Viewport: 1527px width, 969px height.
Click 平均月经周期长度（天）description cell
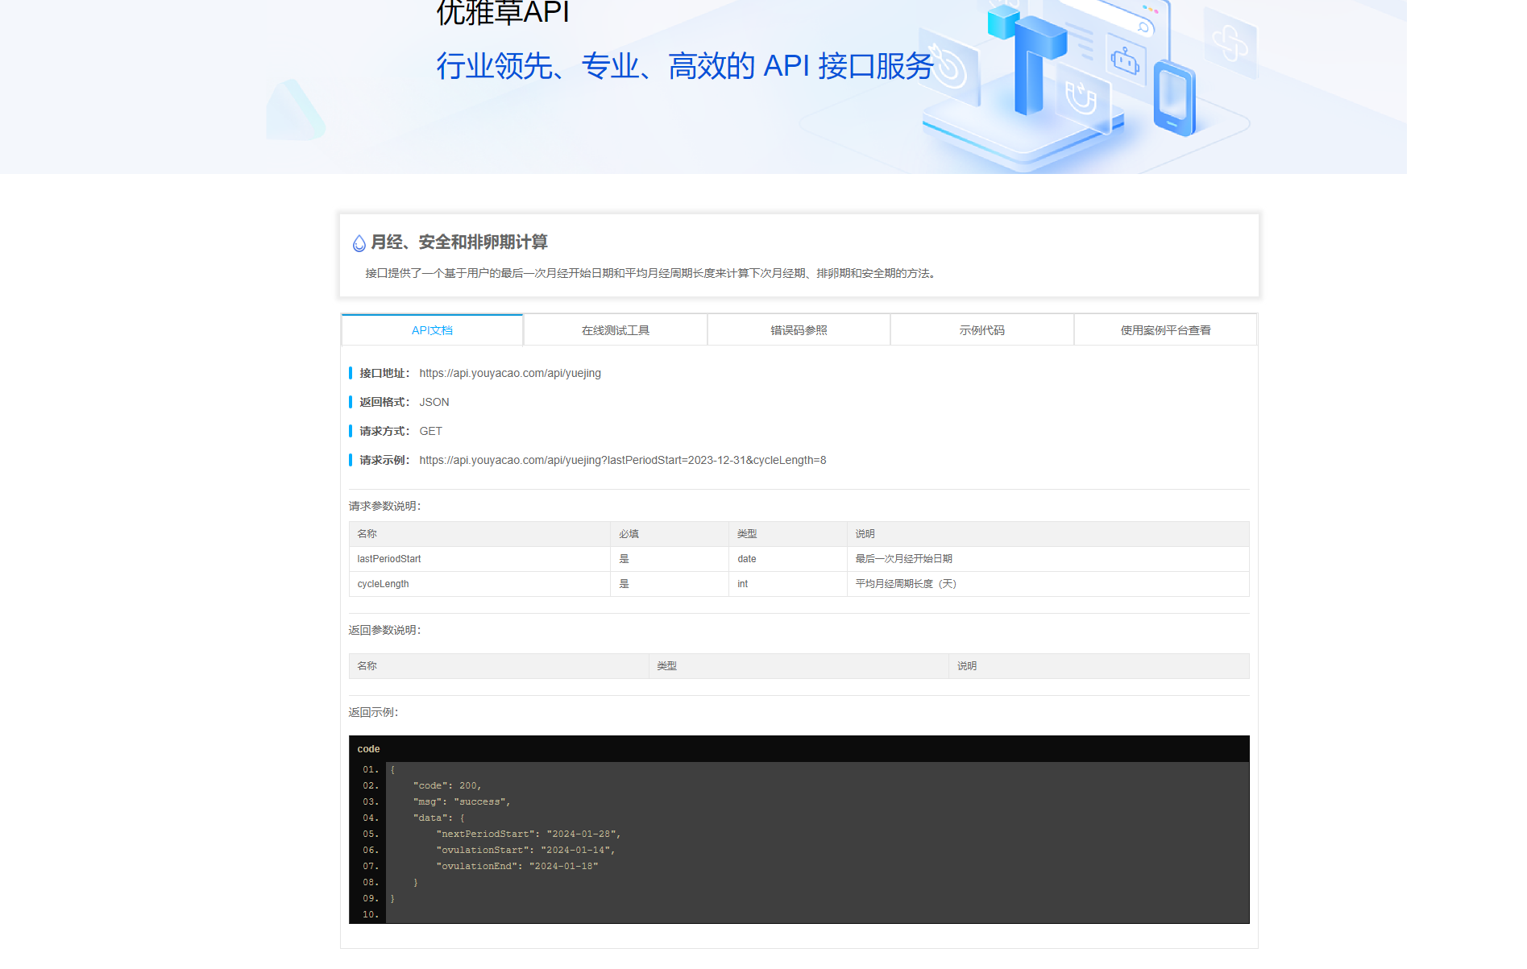pos(1048,584)
